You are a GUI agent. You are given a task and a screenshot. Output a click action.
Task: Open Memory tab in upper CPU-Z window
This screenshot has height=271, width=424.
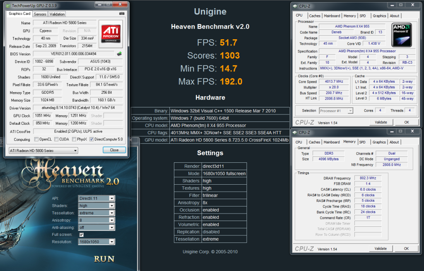(x=349, y=16)
